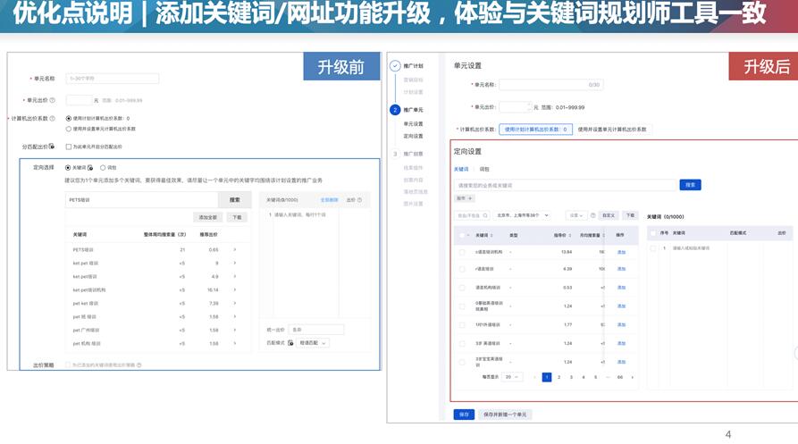Select the 词包 radio option in 定向选择
This screenshot has width=798, height=444.
pyautogui.click(x=102, y=168)
